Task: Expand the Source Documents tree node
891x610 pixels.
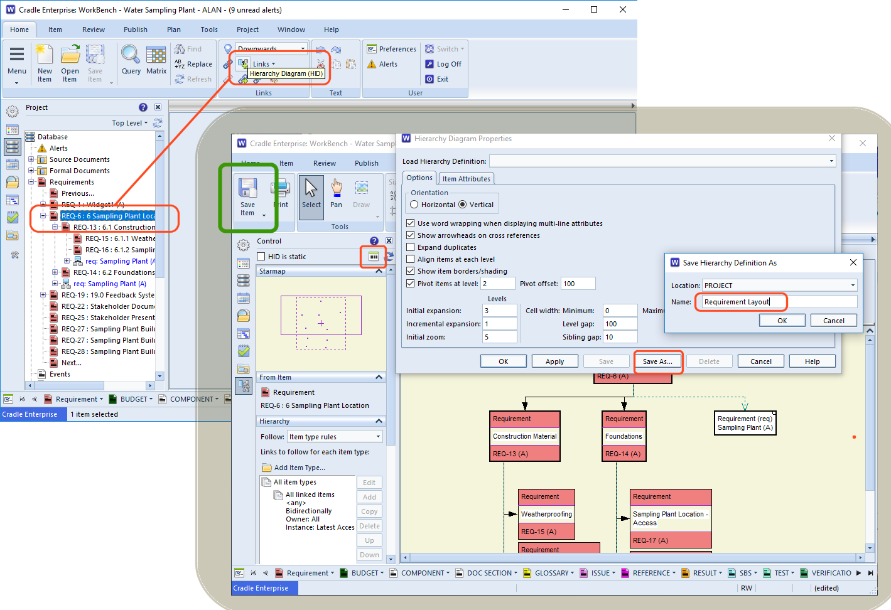Action: click(31, 159)
